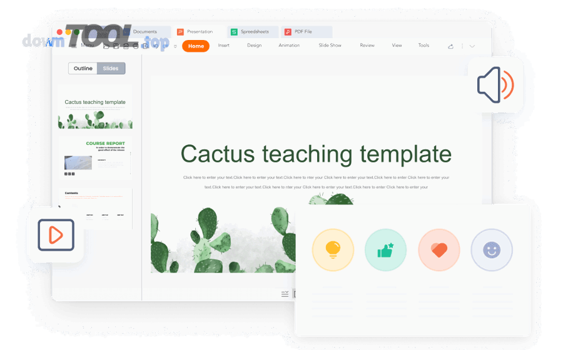
Task: Switch sidebar to Outline view
Action: tap(83, 69)
